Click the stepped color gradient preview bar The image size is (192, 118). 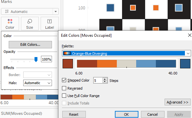click(x=126, y=64)
